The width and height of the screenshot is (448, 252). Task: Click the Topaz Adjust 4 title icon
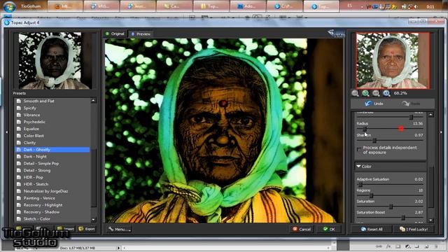[x=7, y=22]
